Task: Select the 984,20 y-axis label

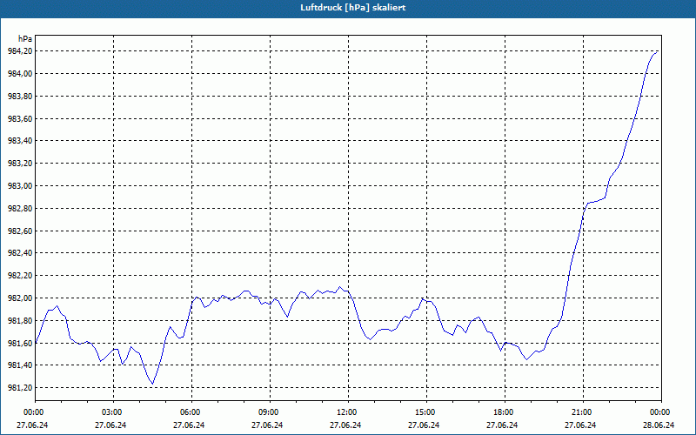Action: (20, 51)
